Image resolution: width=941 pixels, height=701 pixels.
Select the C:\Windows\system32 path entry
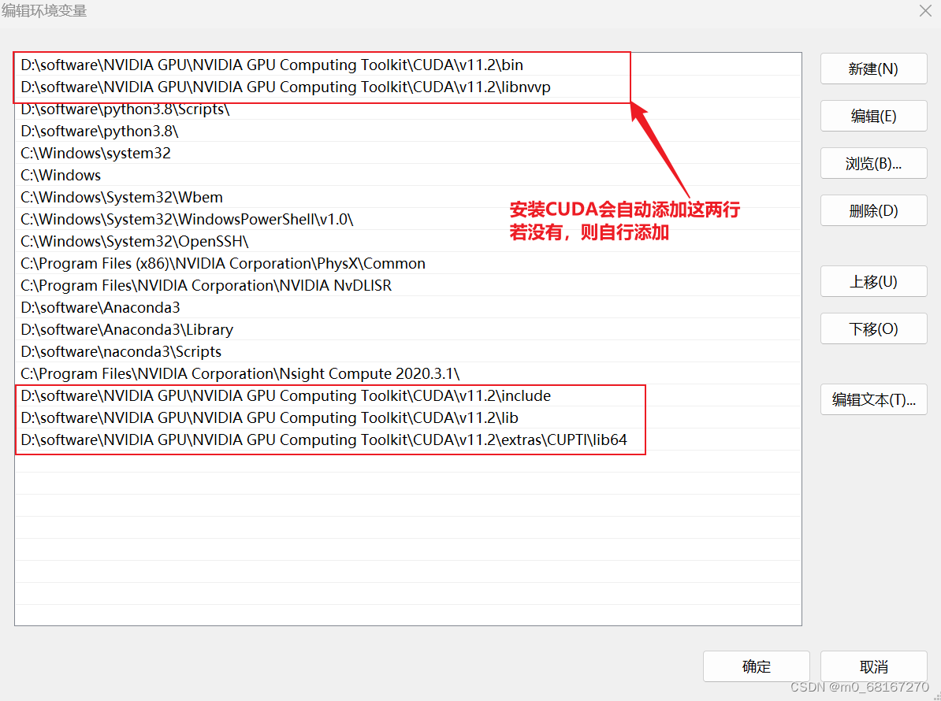tap(95, 154)
